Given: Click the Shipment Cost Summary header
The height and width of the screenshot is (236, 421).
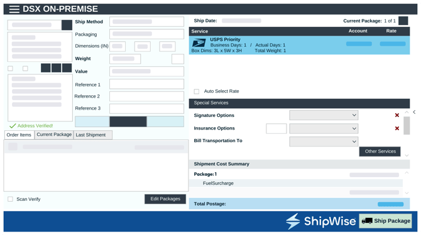Looking at the screenshot, I should [x=299, y=164].
